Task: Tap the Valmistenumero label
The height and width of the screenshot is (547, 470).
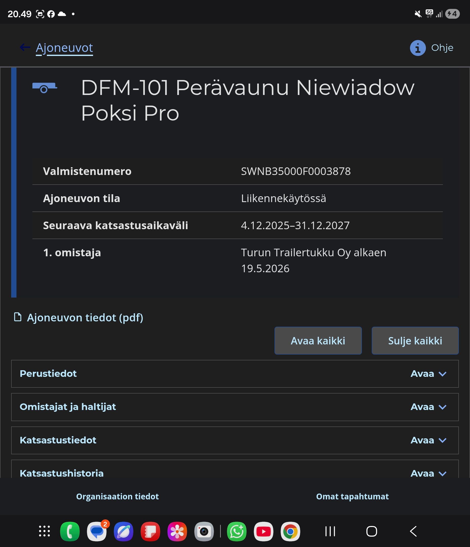Action: coord(87,171)
